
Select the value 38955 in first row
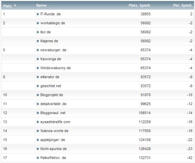pyautogui.click(x=146, y=14)
